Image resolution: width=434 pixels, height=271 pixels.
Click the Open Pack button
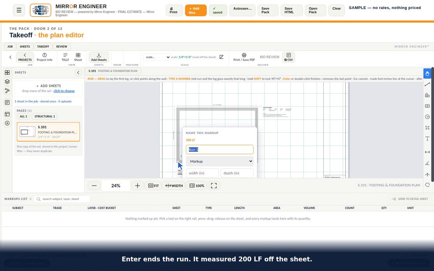pos(315,10)
